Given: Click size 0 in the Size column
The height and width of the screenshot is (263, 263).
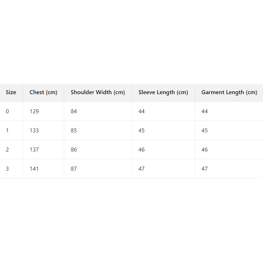Looking at the screenshot, I should point(7,111).
